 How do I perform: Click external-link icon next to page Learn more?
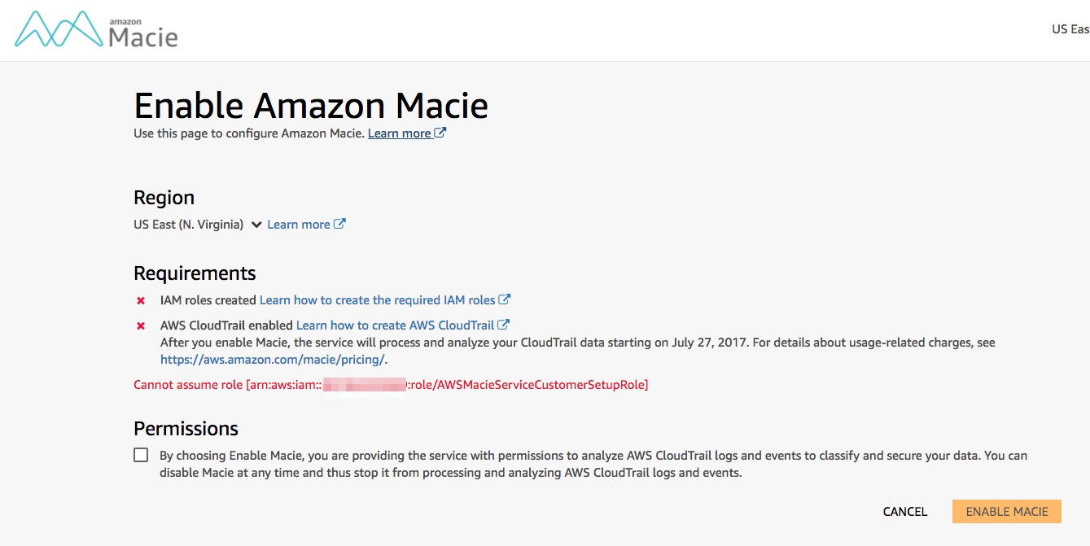pos(440,132)
